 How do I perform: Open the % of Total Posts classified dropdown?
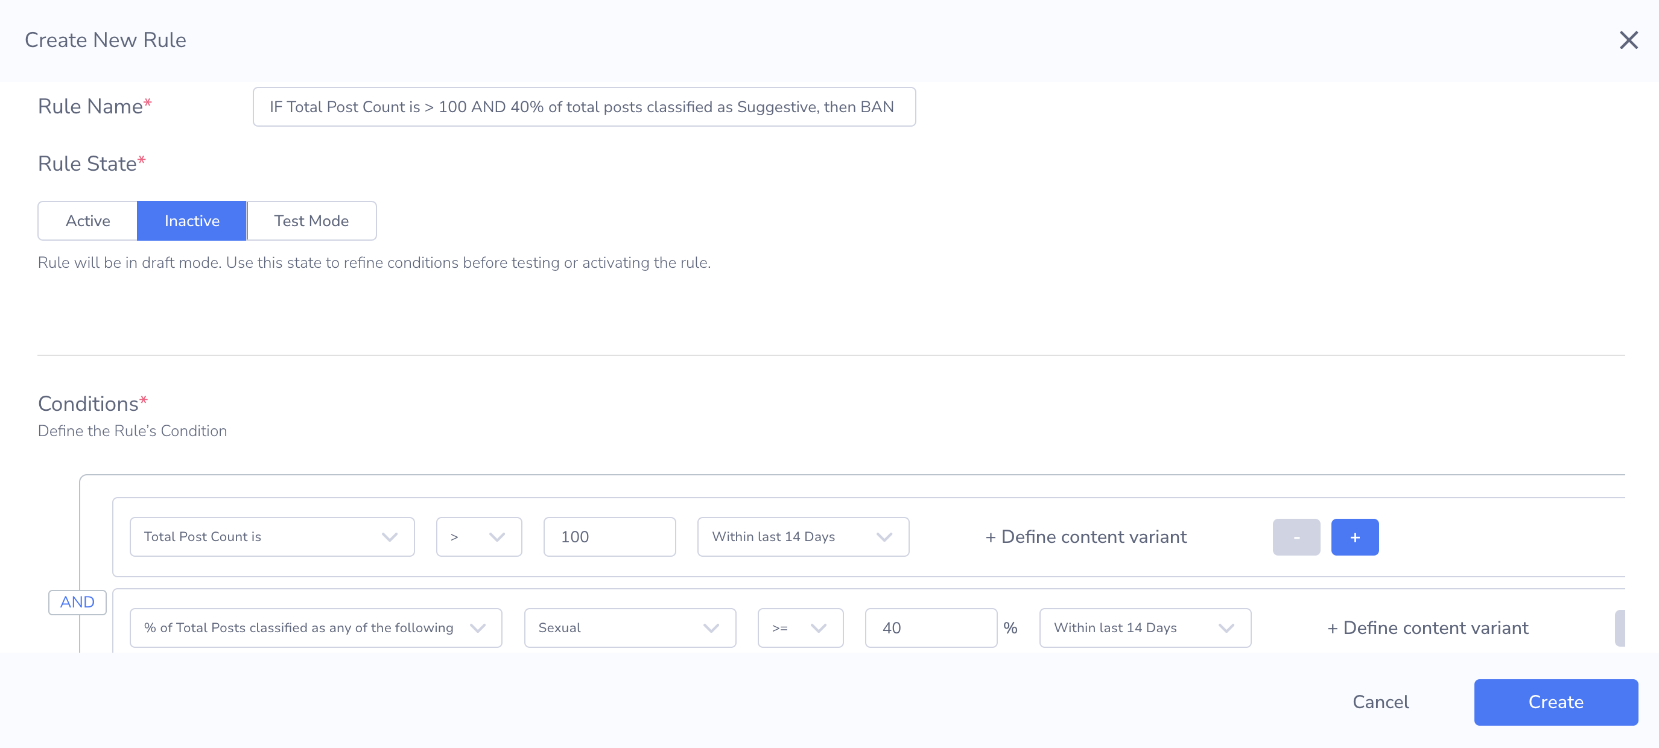[x=316, y=627]
